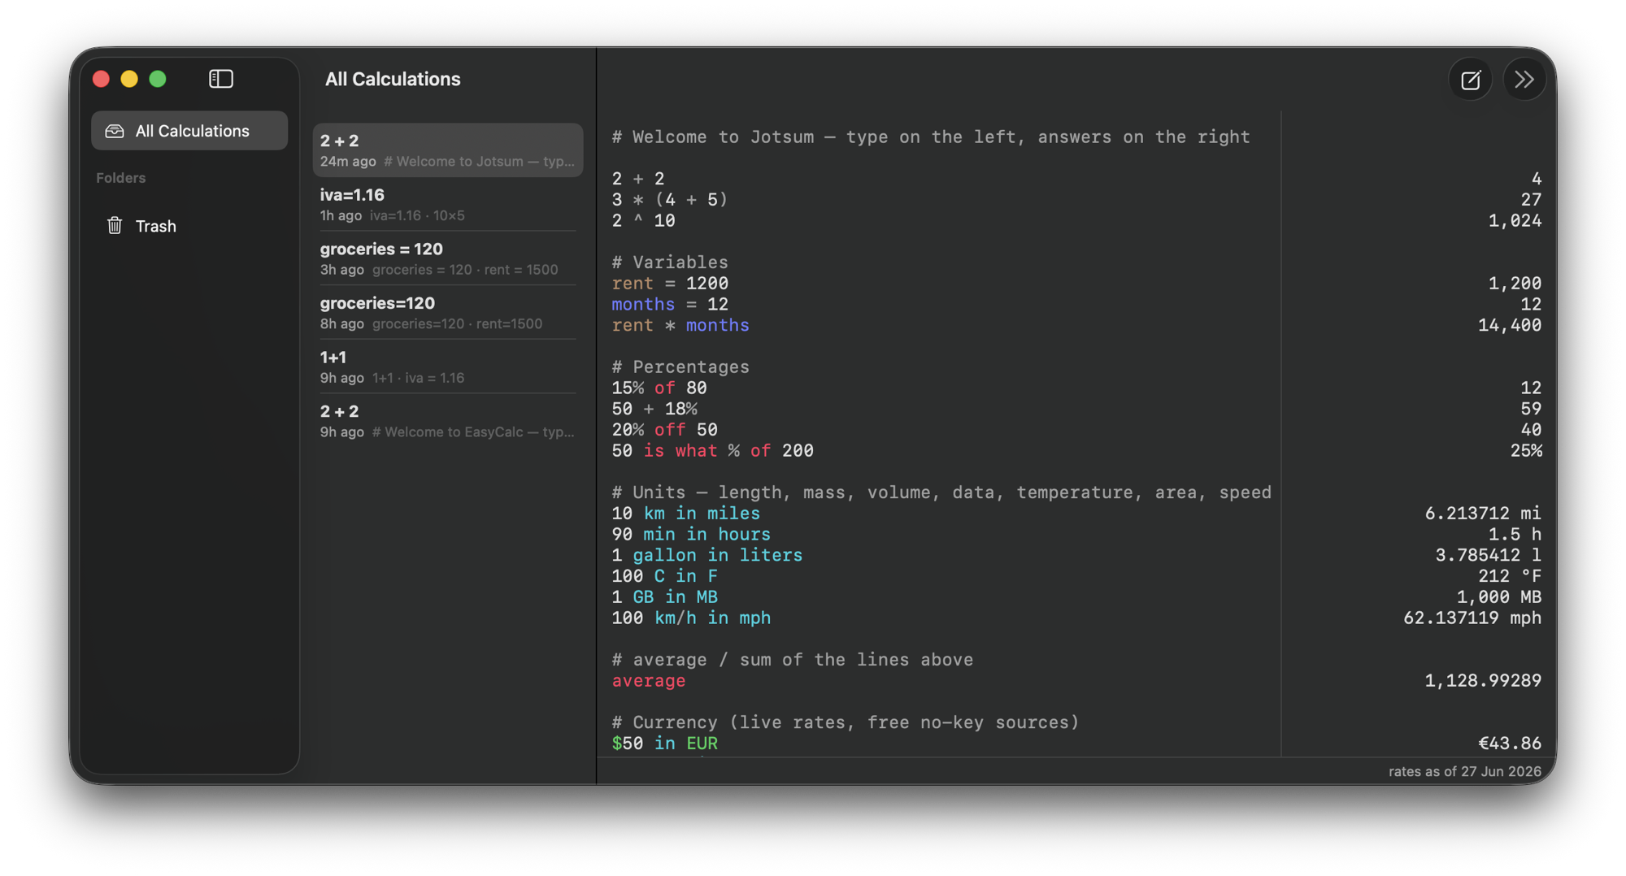Place cursor in the '3 * (4 + 5)' line
Screen dimensions: 1626x876
tap(670, 199)
